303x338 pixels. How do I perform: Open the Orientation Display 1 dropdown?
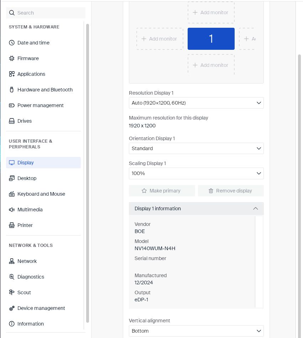click(x=196, y=148)
